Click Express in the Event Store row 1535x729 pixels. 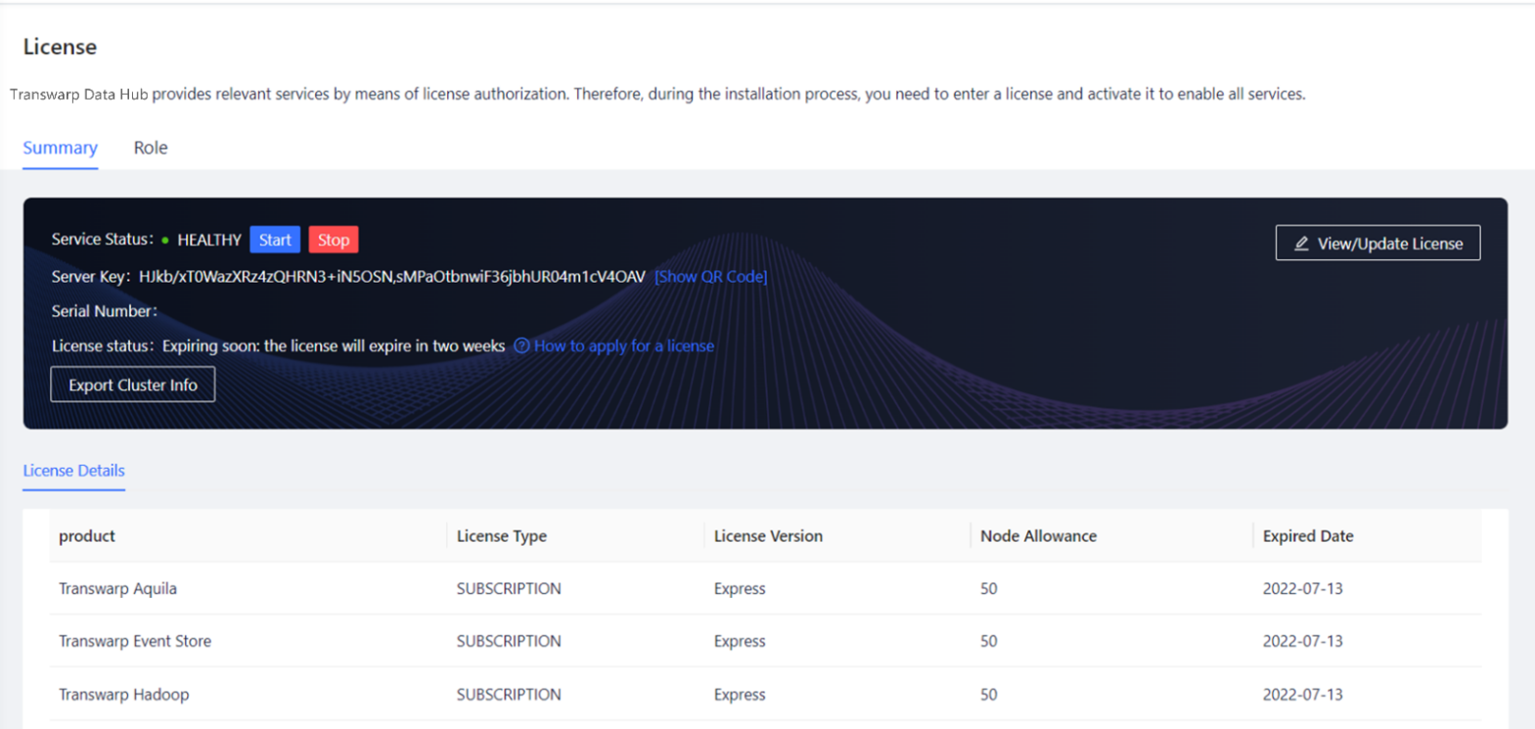coord(740,641)
